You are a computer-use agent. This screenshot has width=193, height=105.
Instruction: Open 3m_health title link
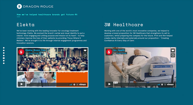[119, 50]
